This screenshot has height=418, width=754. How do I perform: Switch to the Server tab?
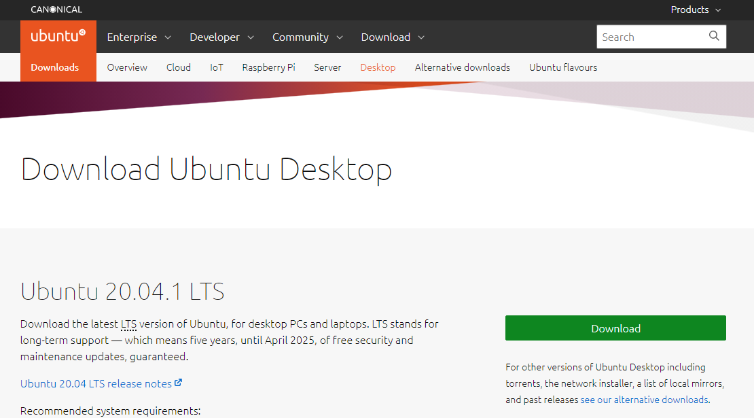[x=327, y=67]
